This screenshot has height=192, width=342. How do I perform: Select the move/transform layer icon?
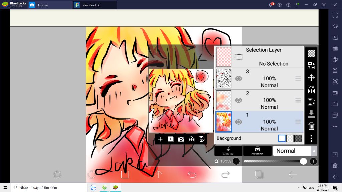coord(311,78)
